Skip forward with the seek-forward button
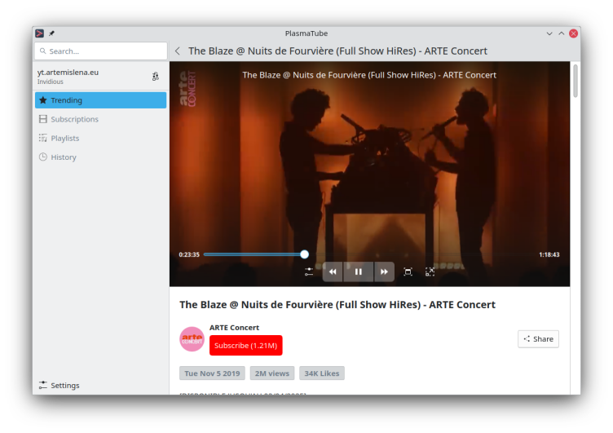 pos(384,272)
